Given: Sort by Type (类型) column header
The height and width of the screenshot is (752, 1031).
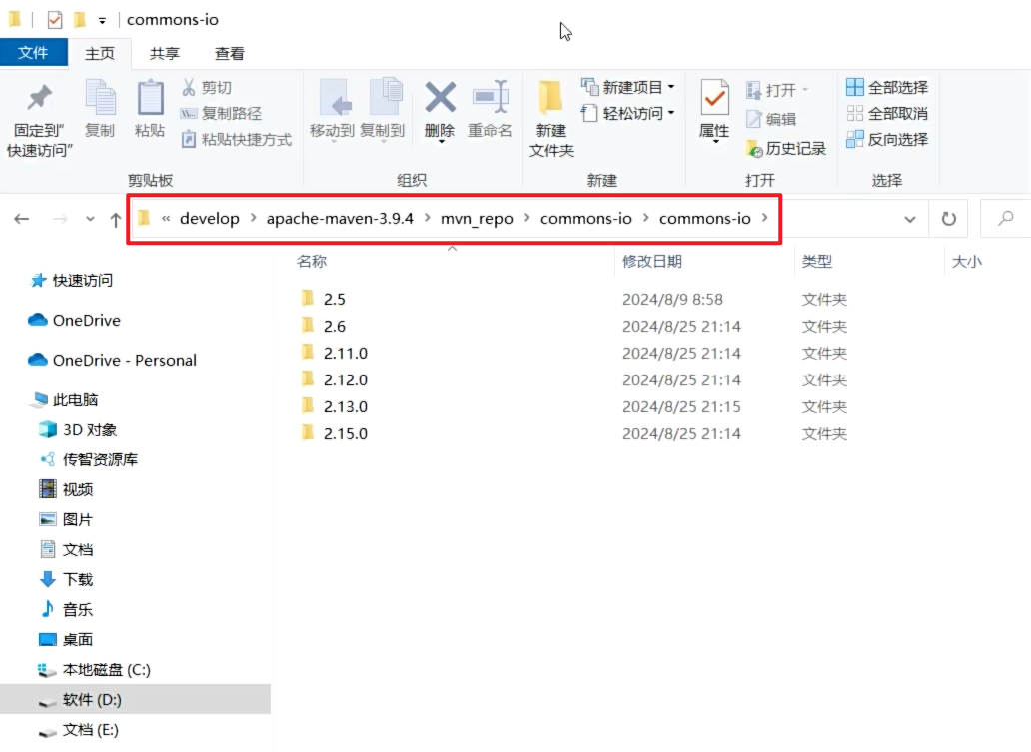Looking at the screenshot, I should click(x=817, y=261).
